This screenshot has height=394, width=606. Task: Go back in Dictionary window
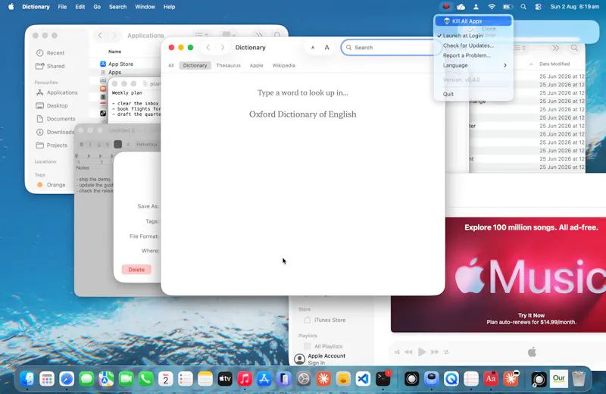point(208,47)
